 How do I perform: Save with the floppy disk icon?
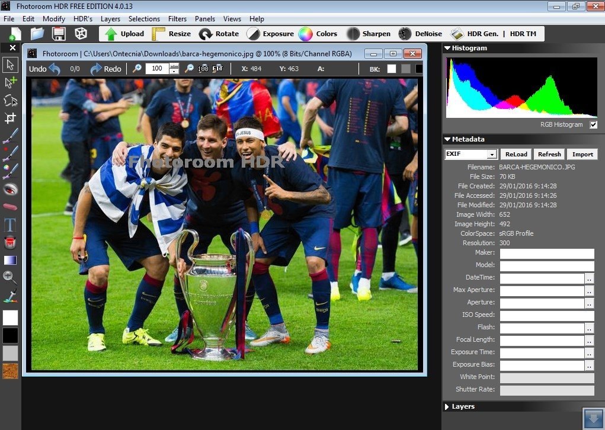coord(59,34)
